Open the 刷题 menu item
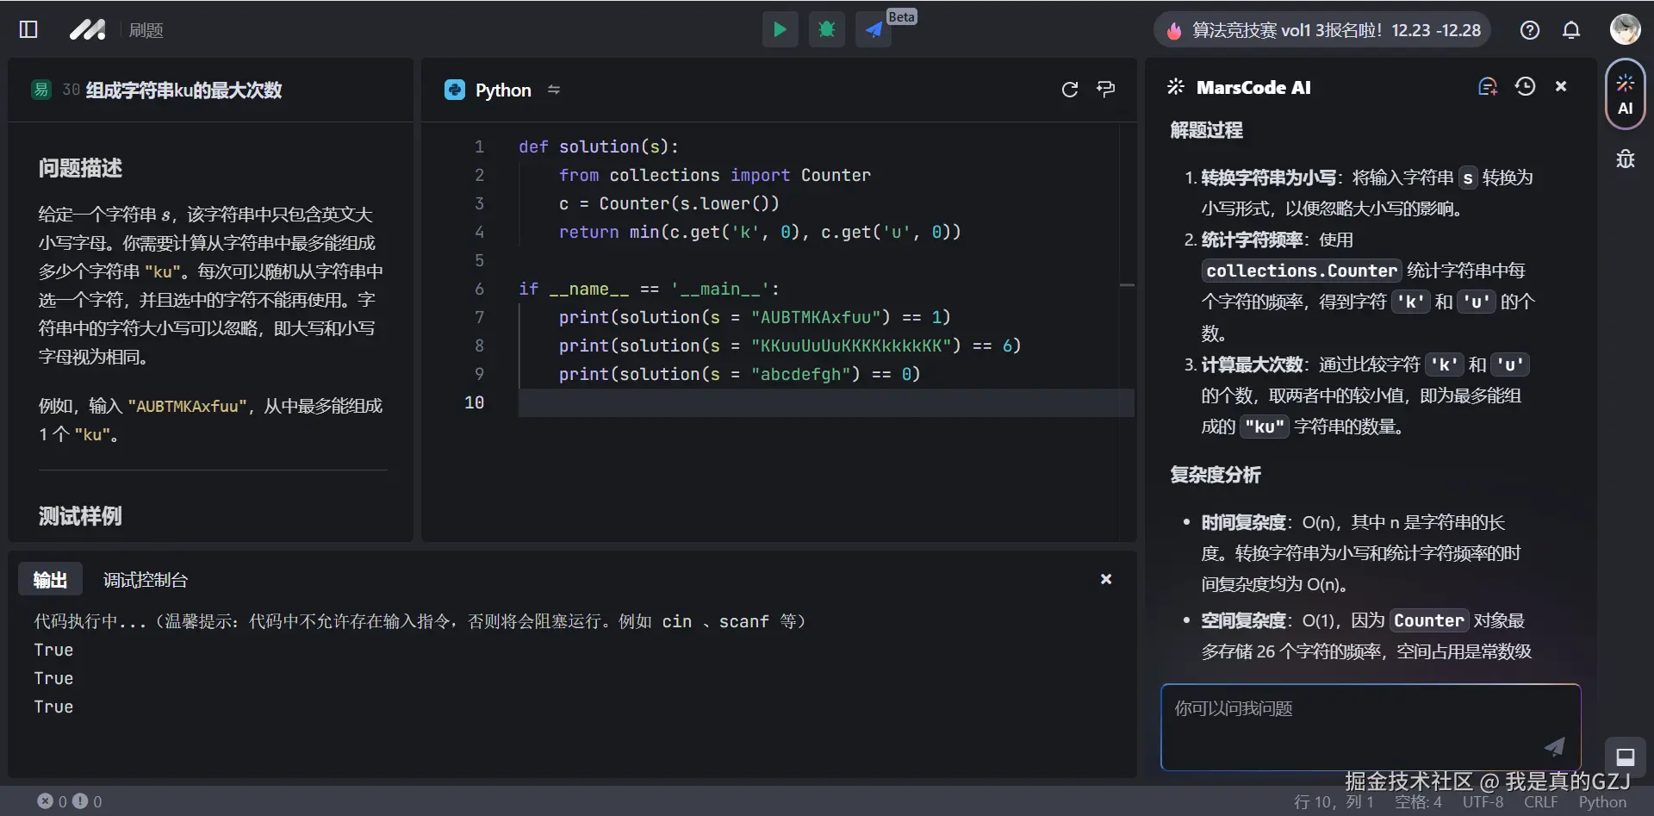The width and height of the screenshot is (1654, 816). (x=146, y=29)
